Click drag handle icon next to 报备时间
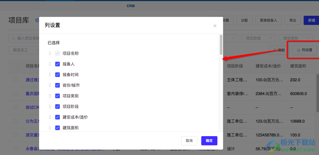Image resolution: width=319 pixels, height=155 pixels. click(x=50, y=75)
